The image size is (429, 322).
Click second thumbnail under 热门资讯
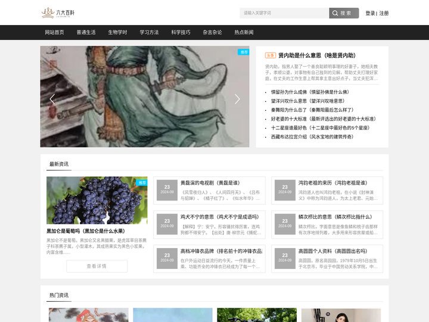(x=173, y=315)
